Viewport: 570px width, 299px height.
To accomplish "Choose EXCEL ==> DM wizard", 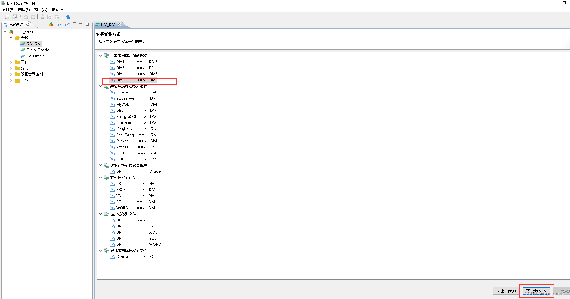I will pyautogui.click(x=133, y=190).
